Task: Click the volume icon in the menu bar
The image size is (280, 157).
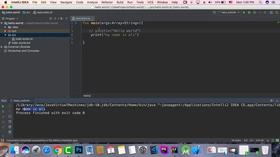Action: tap(210, 2)
